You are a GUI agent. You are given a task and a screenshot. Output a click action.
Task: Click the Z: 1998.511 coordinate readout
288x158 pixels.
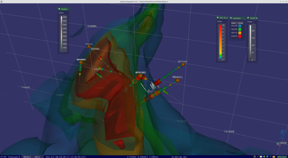coord(154,157)
